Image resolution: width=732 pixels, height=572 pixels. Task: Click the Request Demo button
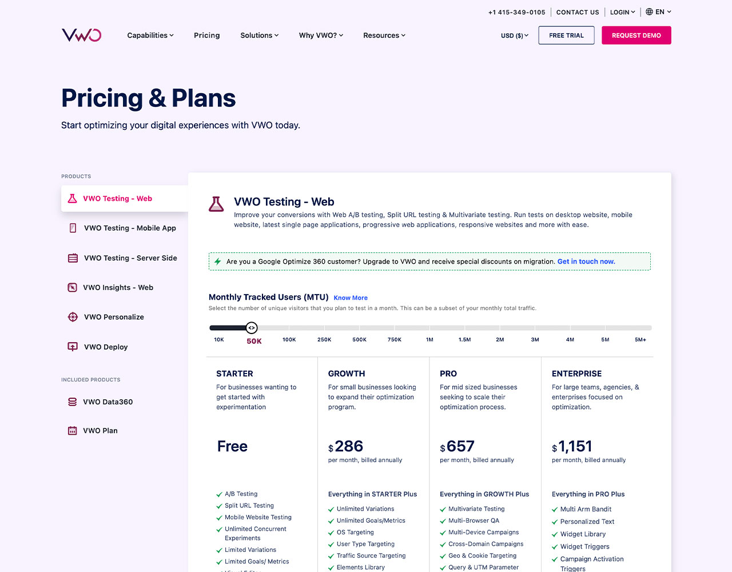636,35
